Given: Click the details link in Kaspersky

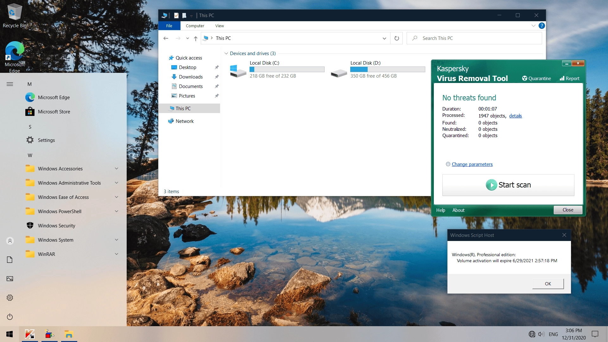Looking at the screenshot, I should [x=515, y=116].
